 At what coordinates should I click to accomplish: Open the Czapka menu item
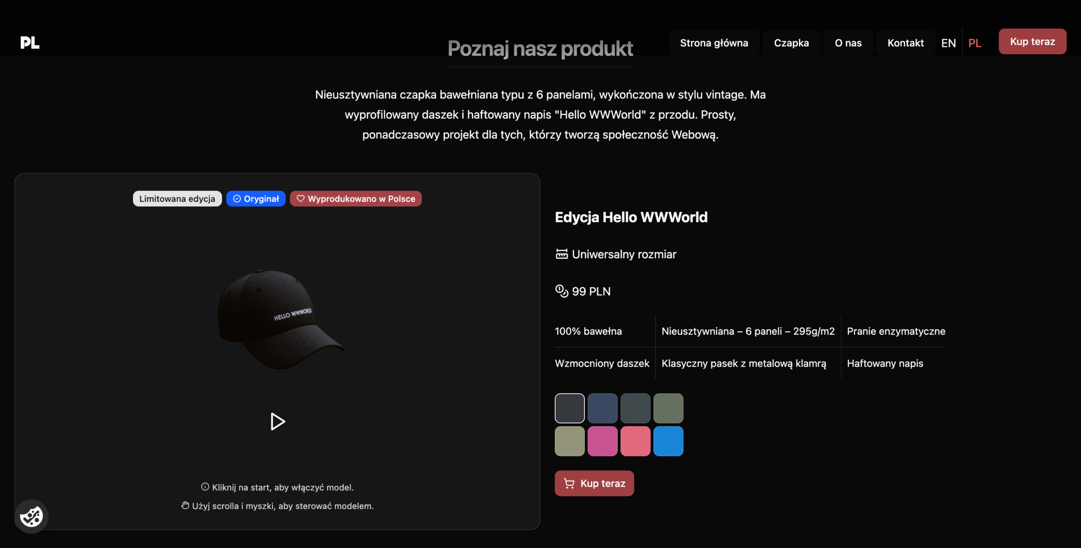pyautogui.click(x=791, y=43)
